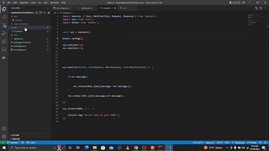Open the Run menu
The height and width of the screenshot is (151, 269).
(45, 3)
